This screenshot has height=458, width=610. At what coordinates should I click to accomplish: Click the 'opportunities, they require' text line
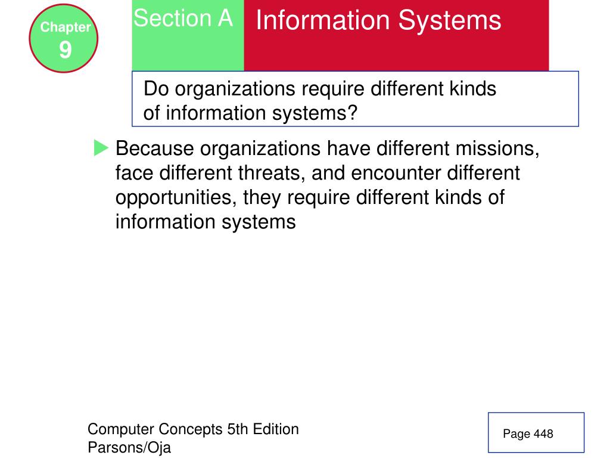tap(310, 197)
